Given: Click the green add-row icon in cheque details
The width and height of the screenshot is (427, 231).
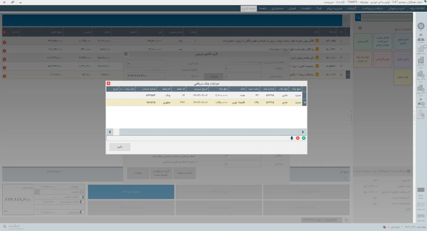Looking at the screenshot, I should (304, 138).
